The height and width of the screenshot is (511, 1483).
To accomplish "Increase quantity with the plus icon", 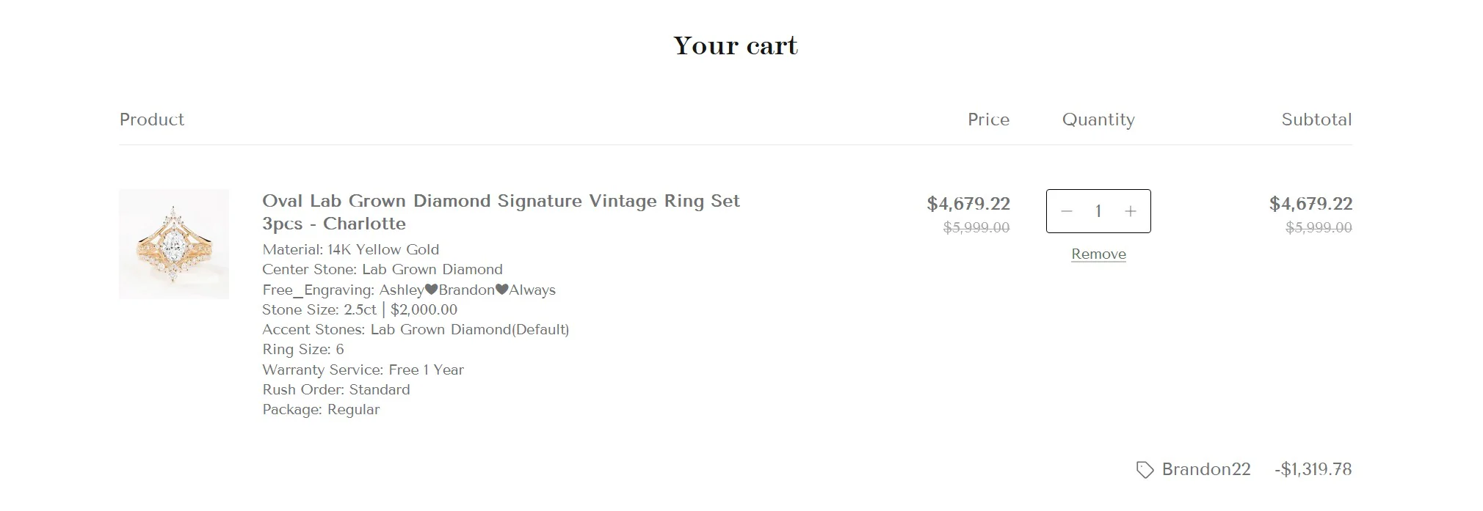I will tap(1131, 211).
